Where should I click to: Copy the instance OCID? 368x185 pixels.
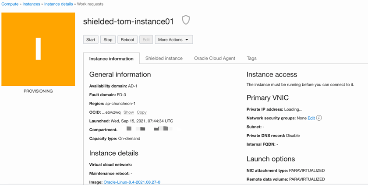[x=142, y=112]
